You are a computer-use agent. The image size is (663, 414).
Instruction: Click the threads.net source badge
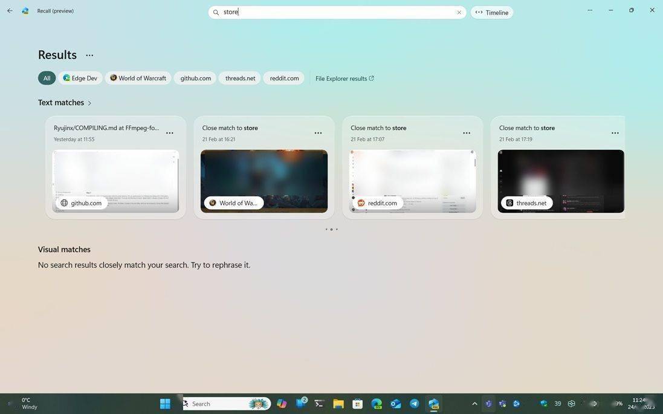coord(527,203)
